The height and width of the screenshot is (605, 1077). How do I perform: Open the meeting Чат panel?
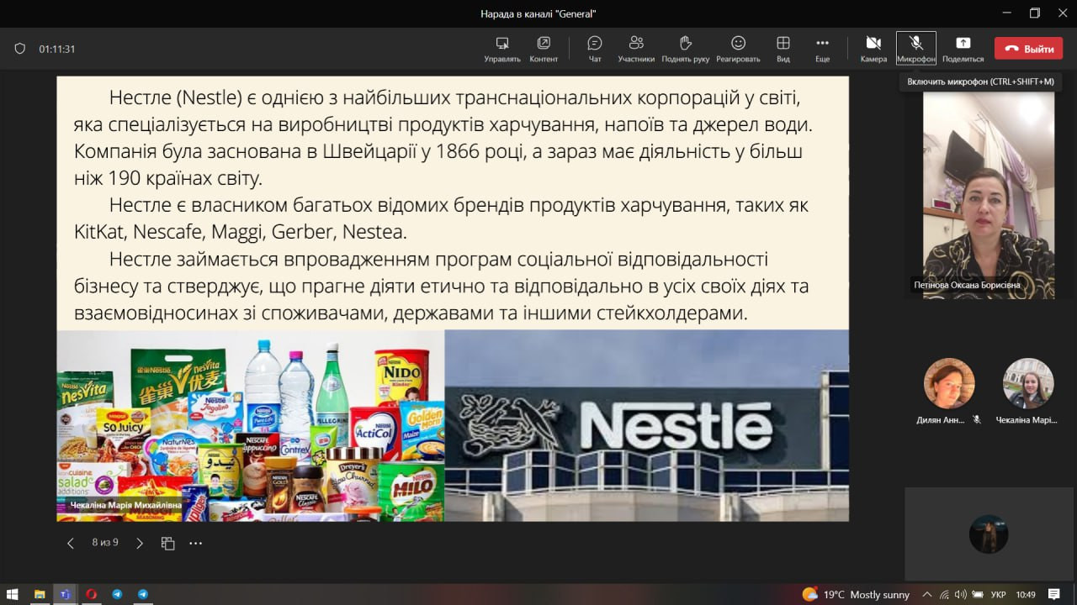(595, 49)
